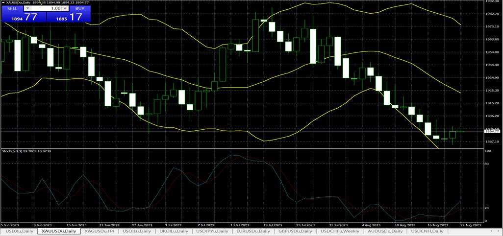Decrease trade volume with down arrow
Image resolution: width=503 pixels, height=236 pixels.
(x=27, y=8)
